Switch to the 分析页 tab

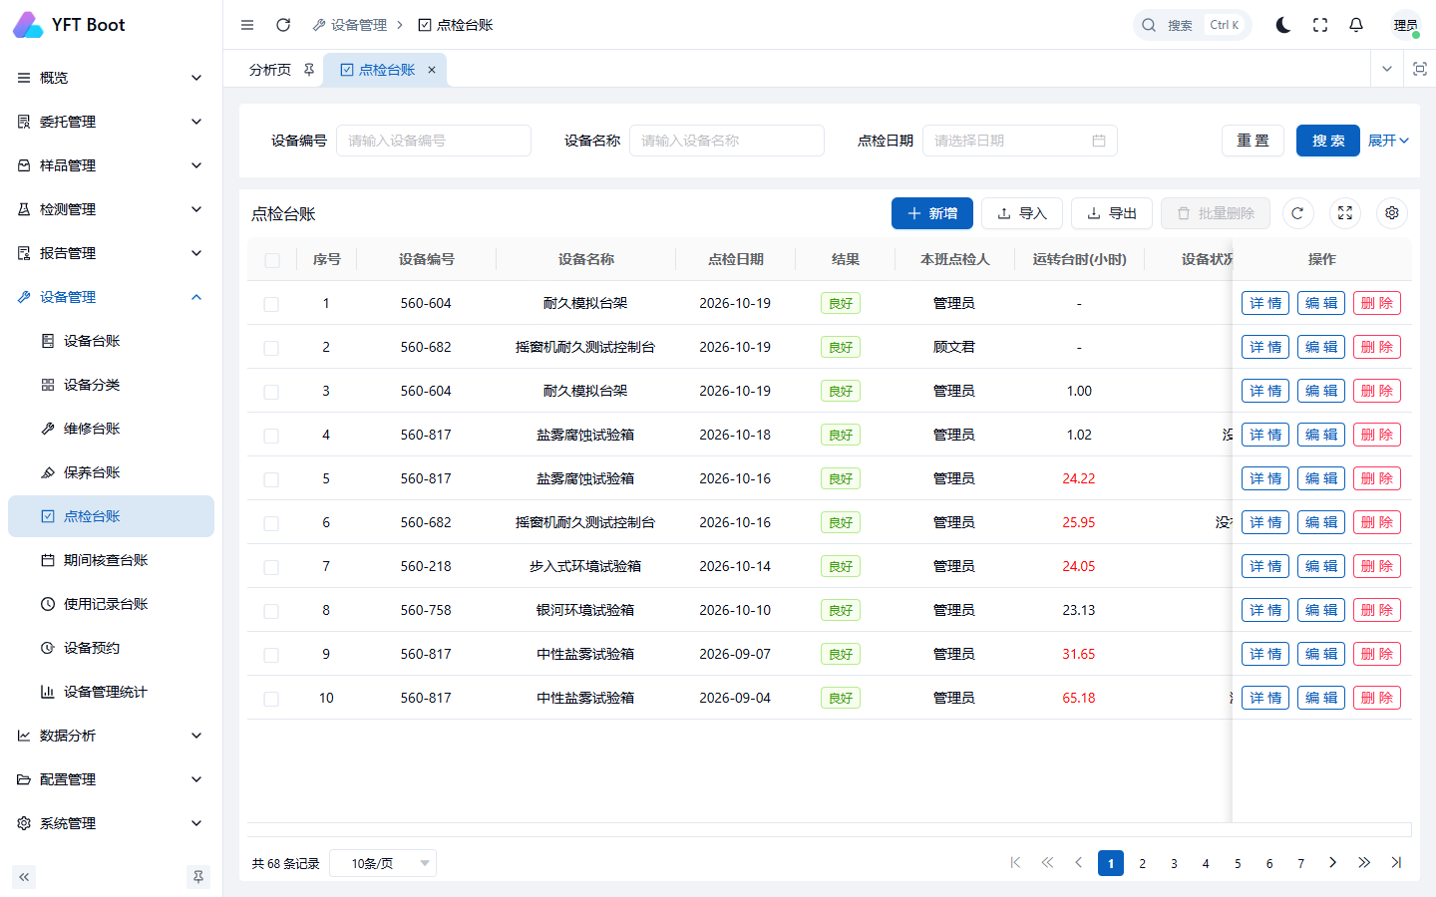(270, 70)
